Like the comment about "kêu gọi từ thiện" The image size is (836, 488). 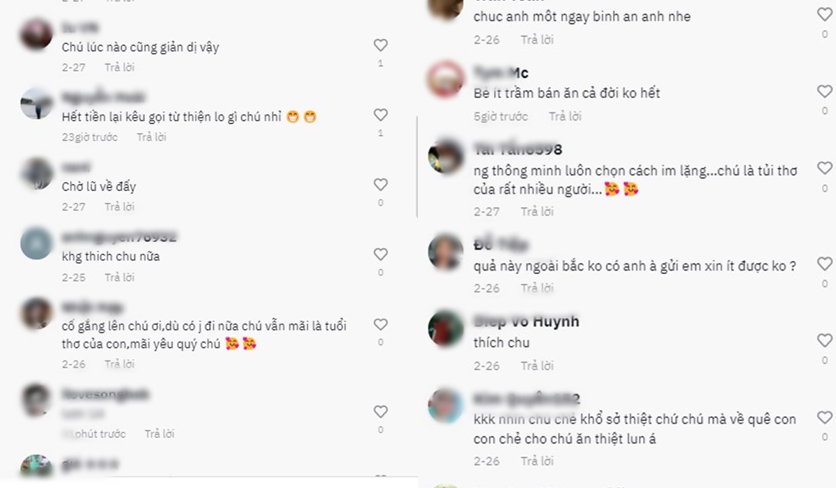point(380,115)
